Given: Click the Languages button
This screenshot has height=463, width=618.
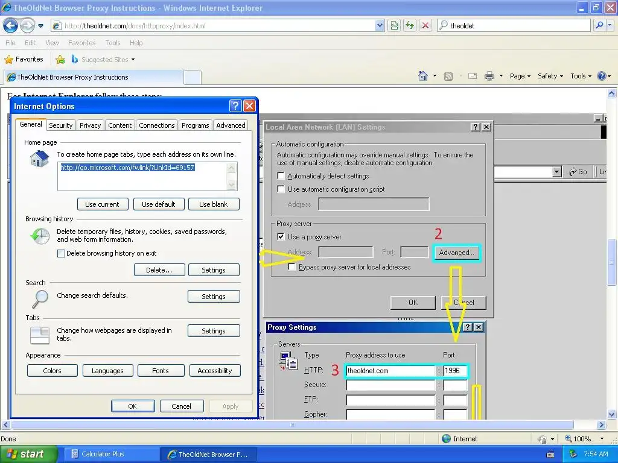Looking at the screenshot, I should pos(107,371).
